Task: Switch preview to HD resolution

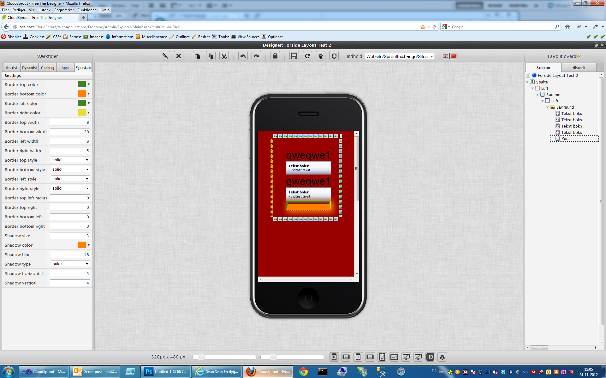Action: click(430, 357)
